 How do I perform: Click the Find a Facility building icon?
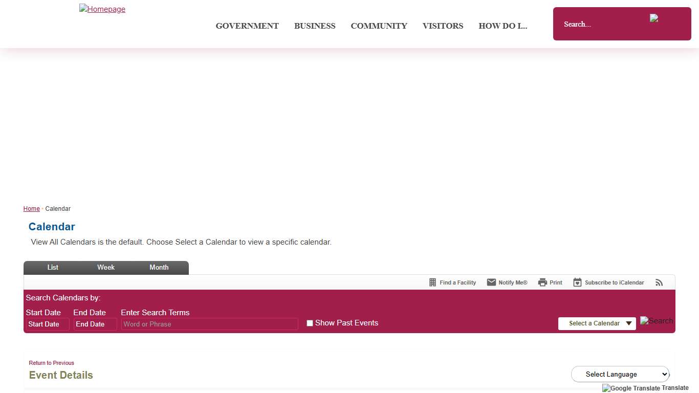pos(432,282)
